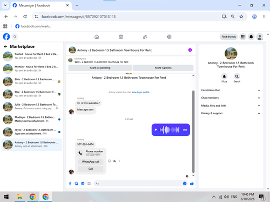
Task: Reply to the phone number message
Action: pyautogui.click(x=114, y=161)
